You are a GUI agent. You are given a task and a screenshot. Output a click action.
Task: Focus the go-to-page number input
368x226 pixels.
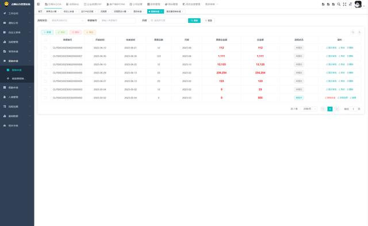click(353, 109)
